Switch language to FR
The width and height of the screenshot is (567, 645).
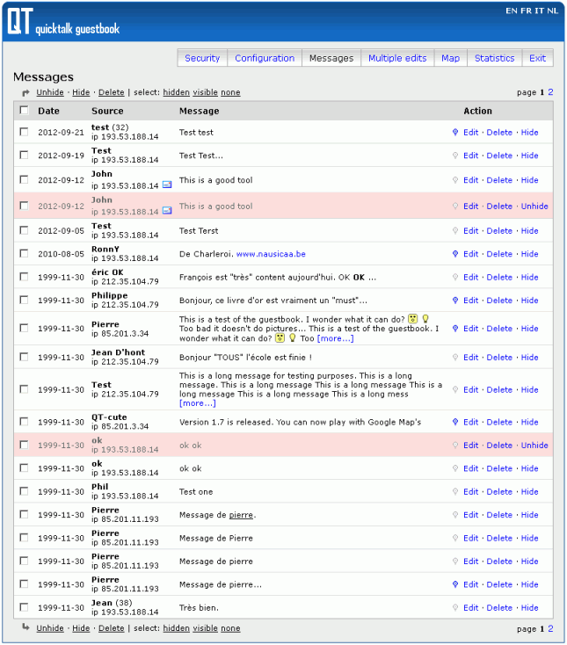click(525, 11)
